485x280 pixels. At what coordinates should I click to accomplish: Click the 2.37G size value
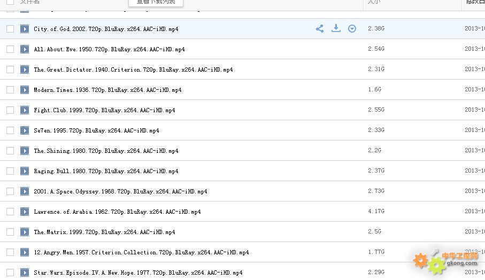(x=376, y=170)
